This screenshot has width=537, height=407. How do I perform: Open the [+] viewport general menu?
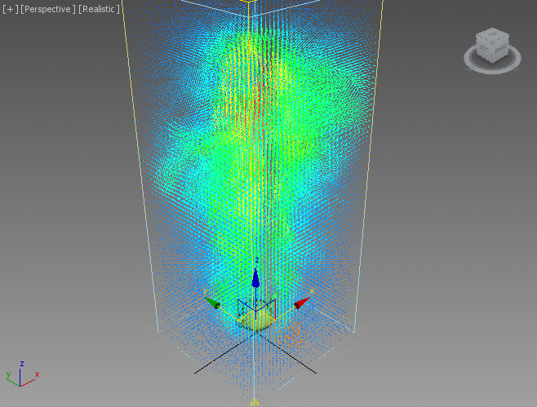point(10,9)
